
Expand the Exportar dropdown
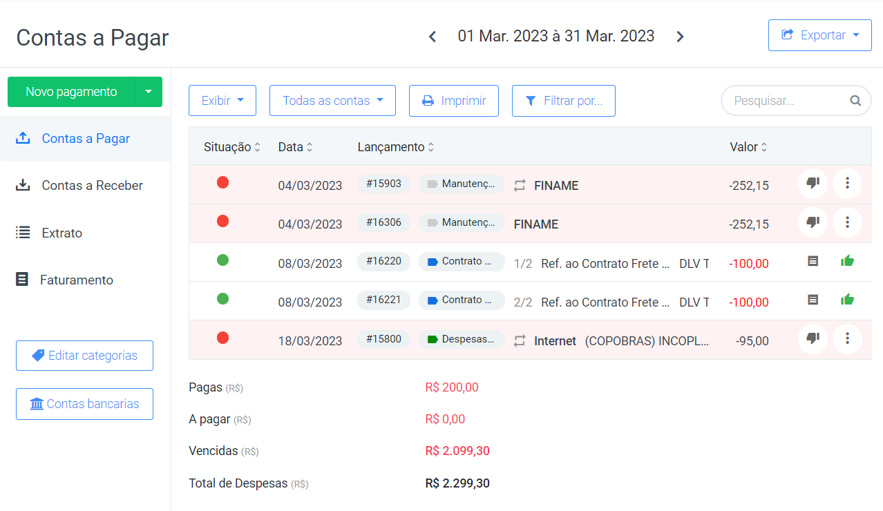819,35
